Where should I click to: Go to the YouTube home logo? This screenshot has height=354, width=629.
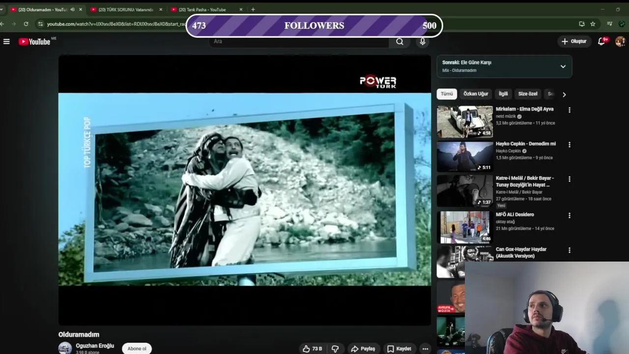click(34, 42)
